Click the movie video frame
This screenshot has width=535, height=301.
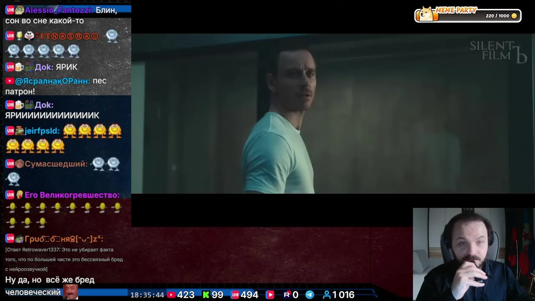(333, 113)
